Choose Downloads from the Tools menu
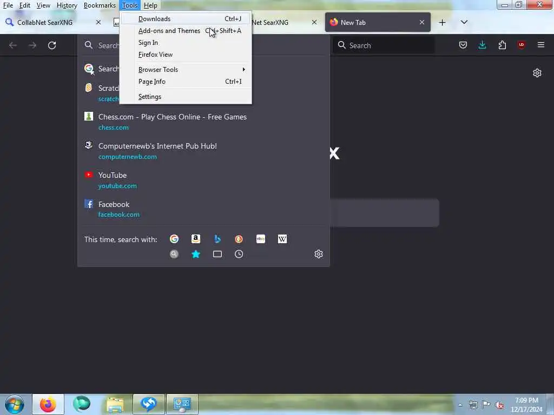Viewport: 554px width, 415px height. (186, 19)
